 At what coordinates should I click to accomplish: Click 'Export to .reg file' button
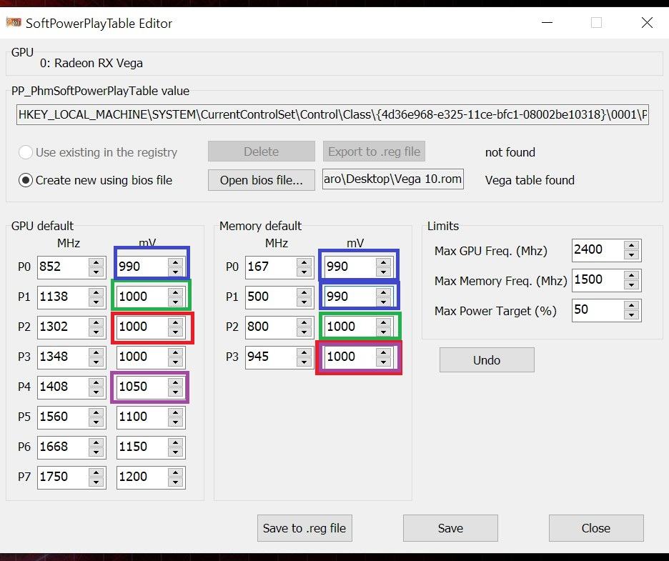pyautogui.click(x=375, y=152)
